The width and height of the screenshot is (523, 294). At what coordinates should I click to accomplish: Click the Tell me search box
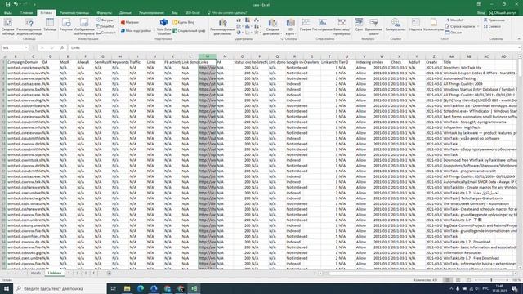click(227, 13)
